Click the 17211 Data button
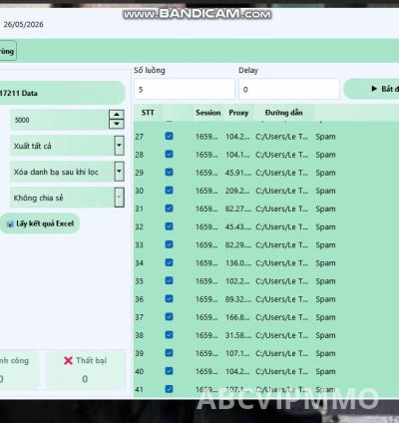This screenshot has height=423, width=399. tap(62, 93)
